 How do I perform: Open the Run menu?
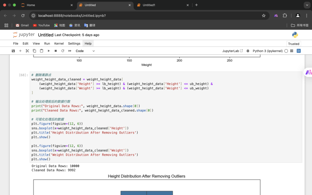coord(47,43)
